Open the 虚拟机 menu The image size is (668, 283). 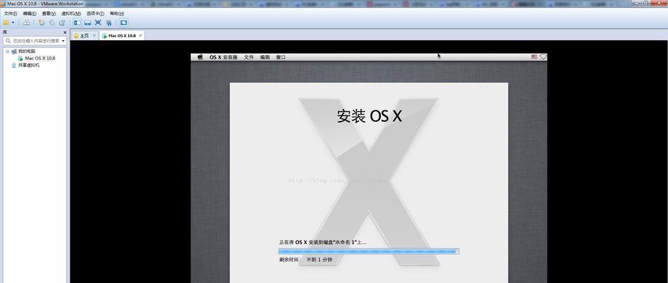tap(71, 13)
